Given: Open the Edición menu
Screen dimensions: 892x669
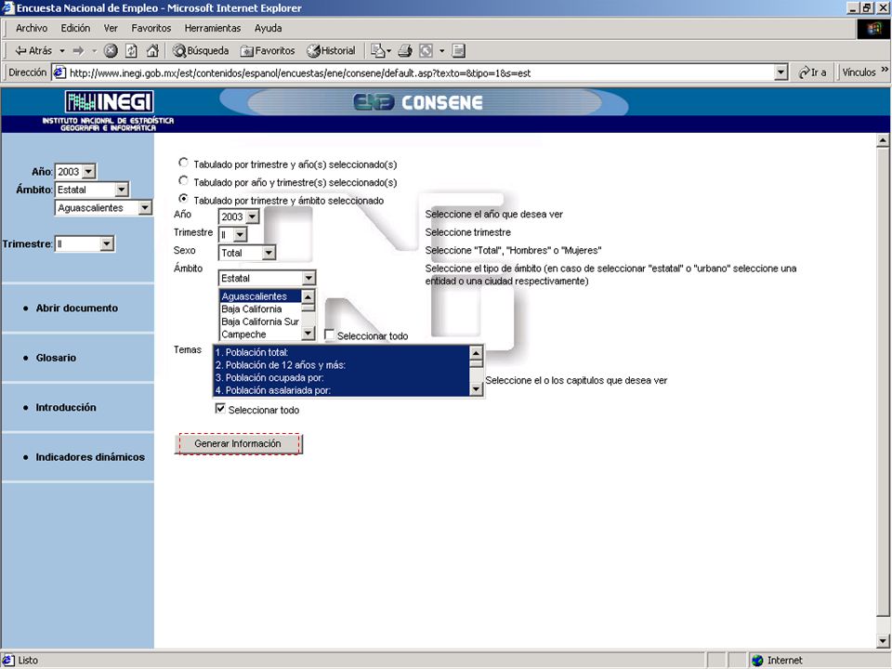Looking at the screenshot, I should coord(75,28).
